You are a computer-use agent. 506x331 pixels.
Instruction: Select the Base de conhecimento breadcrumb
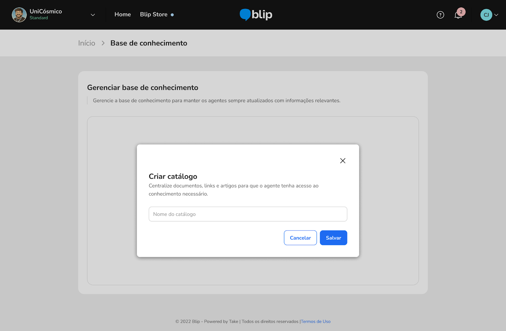[x=149, y=43]
